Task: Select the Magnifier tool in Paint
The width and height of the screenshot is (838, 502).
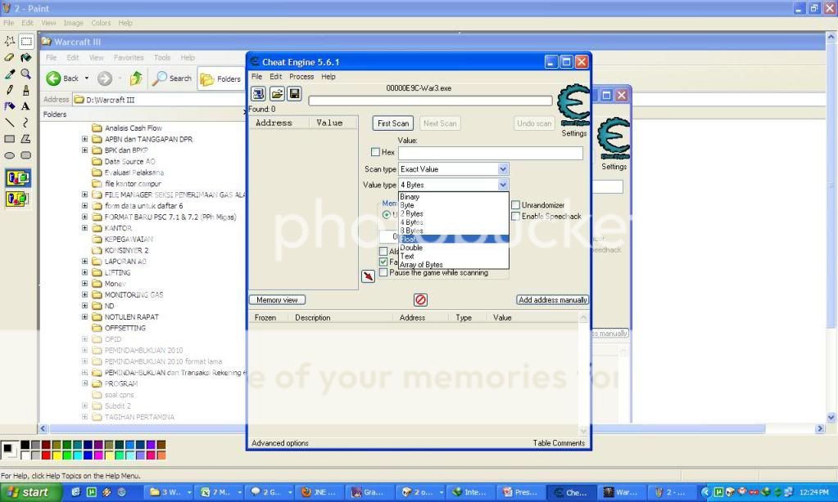Action: click(26, 74)
